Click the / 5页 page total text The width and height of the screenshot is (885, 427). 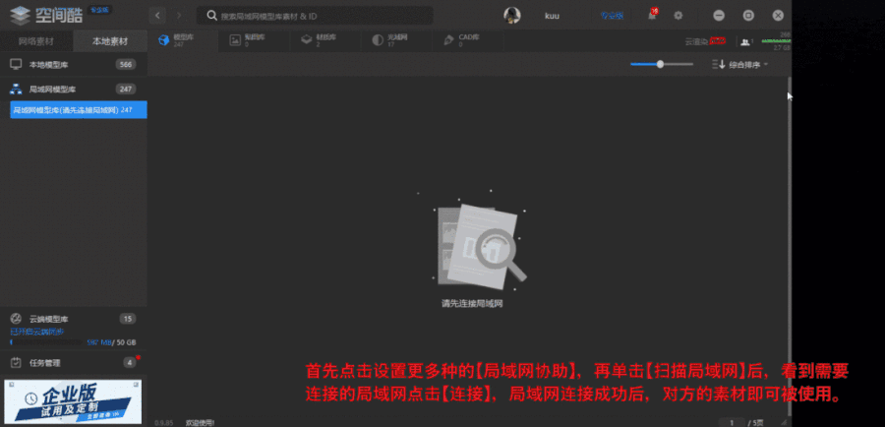pos(755,422)
